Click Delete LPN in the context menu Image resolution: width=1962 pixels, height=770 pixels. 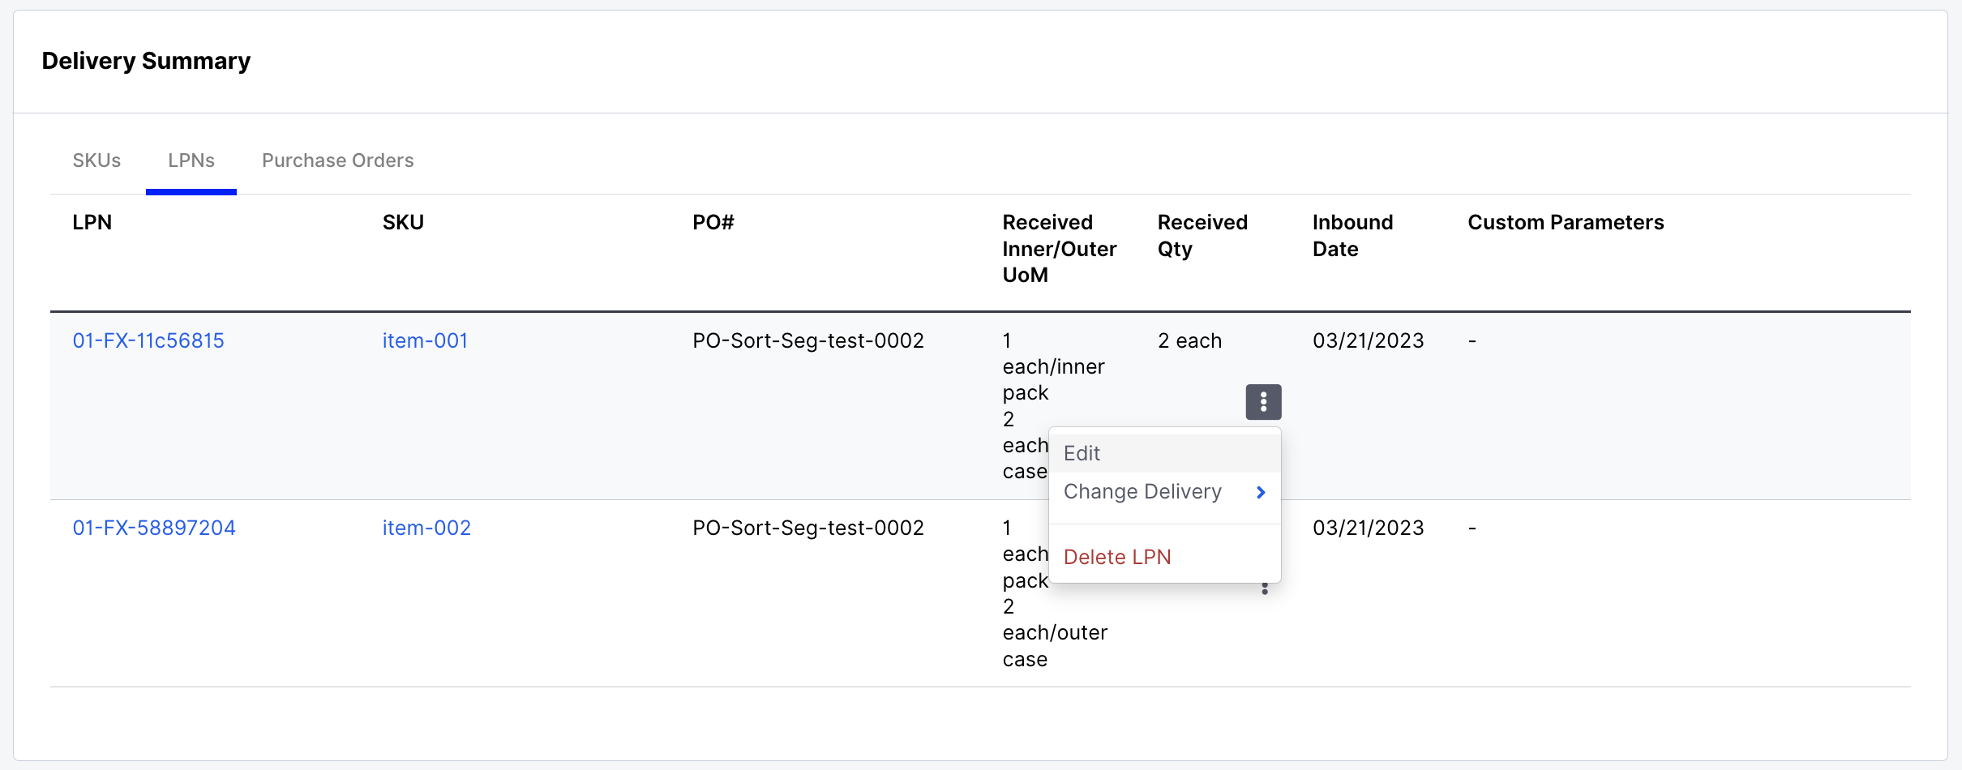(x=1117, y=557)
